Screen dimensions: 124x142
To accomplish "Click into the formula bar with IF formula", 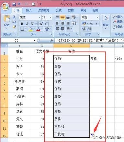I will 90,41.
